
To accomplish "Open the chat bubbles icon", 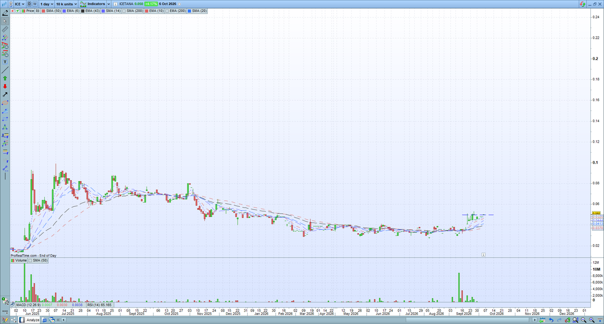I will [x=44, y=320].
